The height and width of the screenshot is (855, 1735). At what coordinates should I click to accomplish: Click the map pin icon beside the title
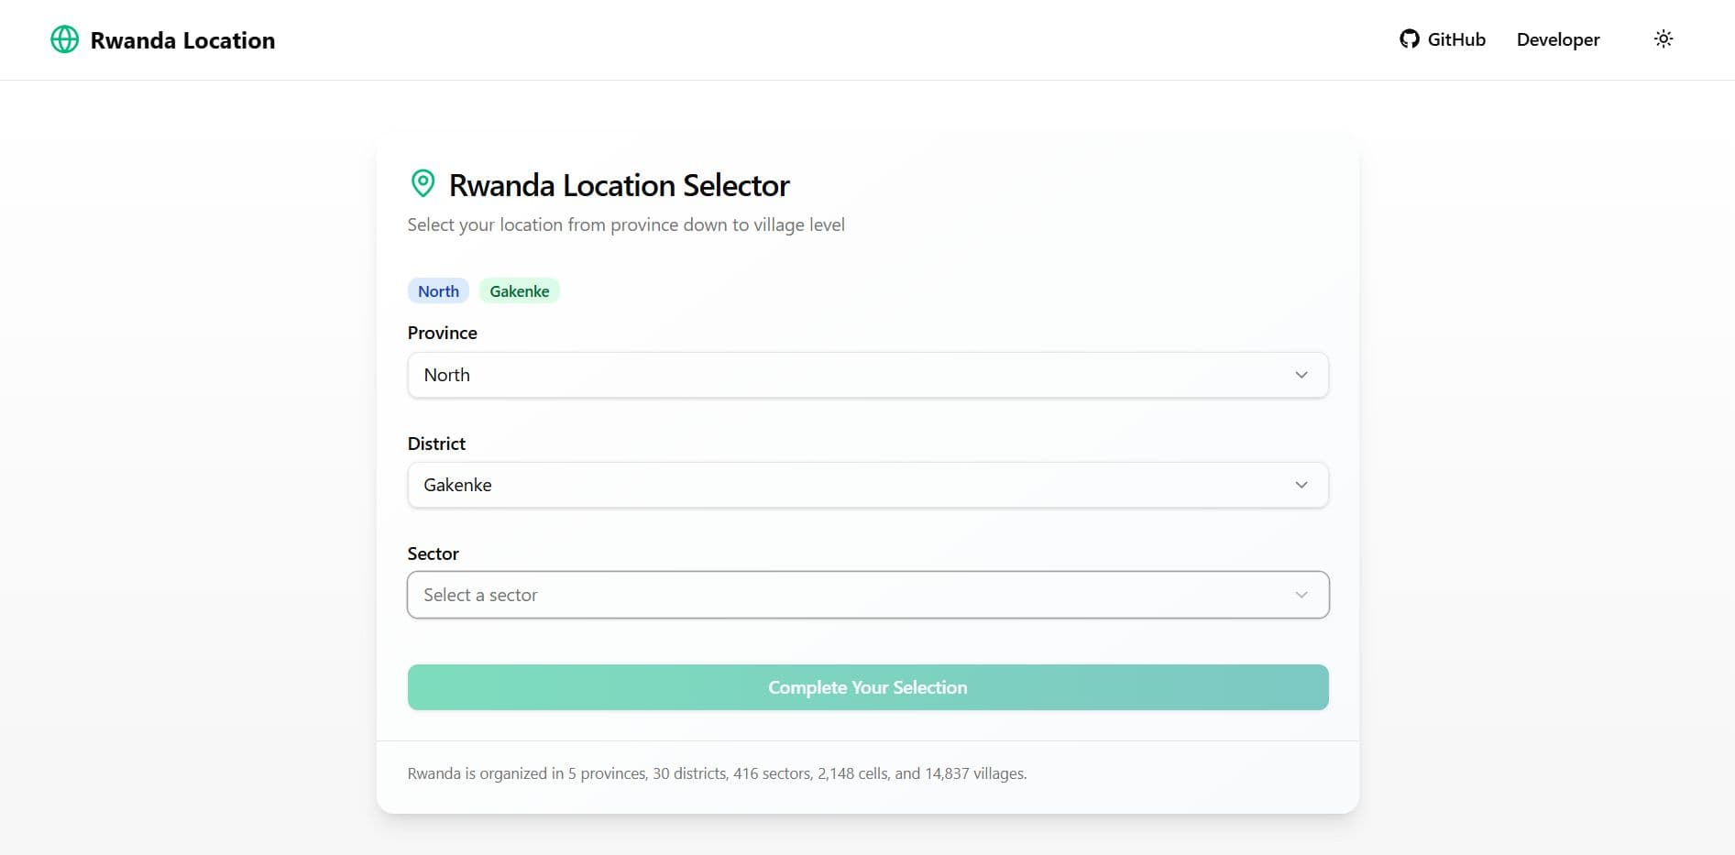[x=422, y=183]
